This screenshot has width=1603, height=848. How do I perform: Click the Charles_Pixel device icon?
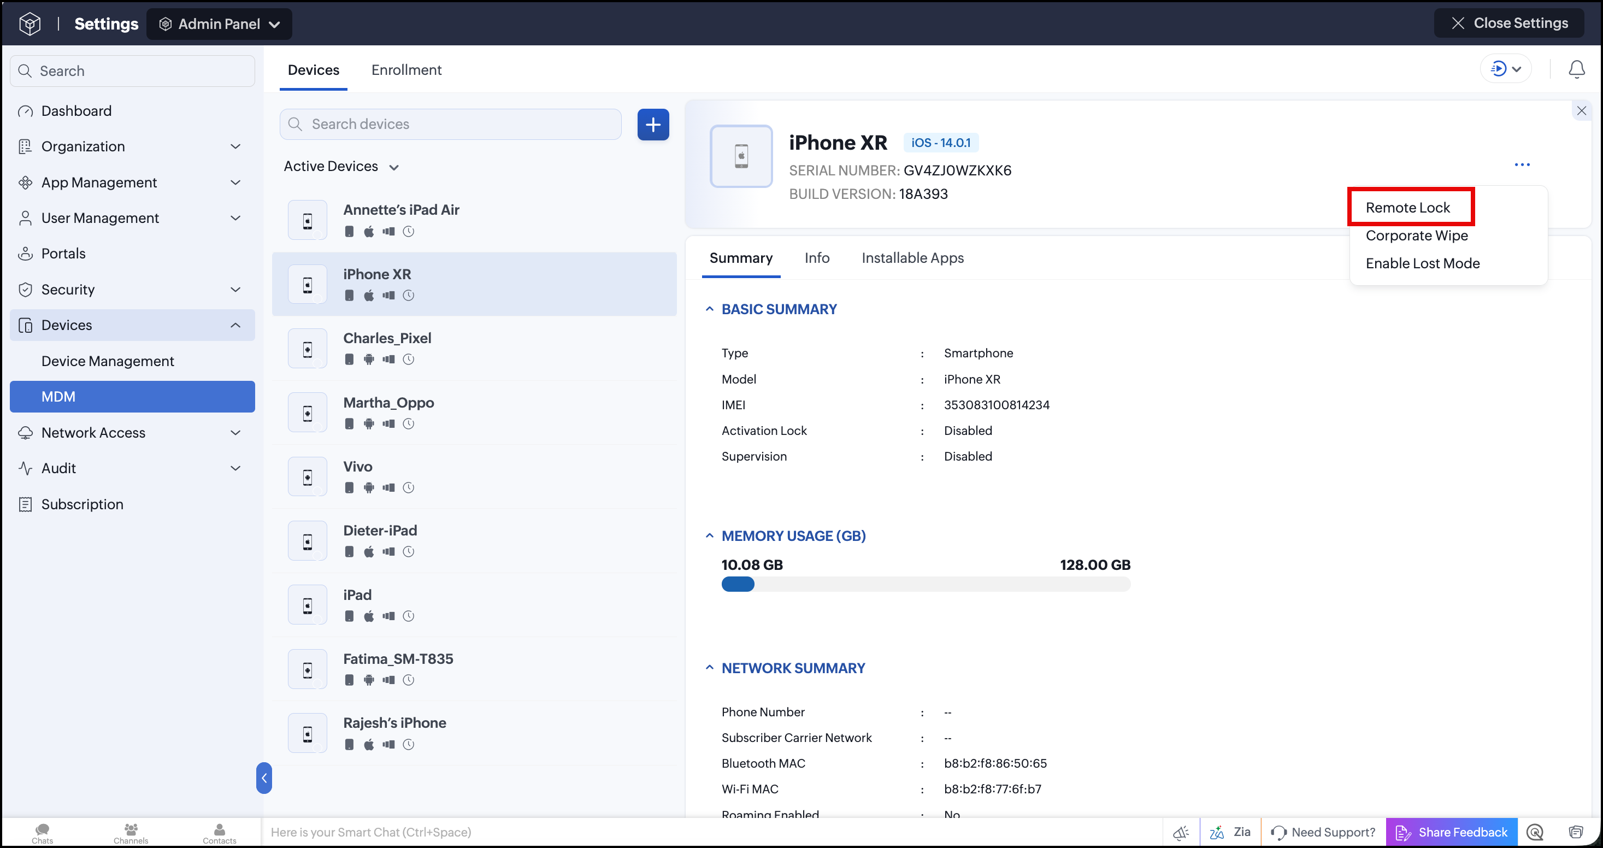click(308, 349)
